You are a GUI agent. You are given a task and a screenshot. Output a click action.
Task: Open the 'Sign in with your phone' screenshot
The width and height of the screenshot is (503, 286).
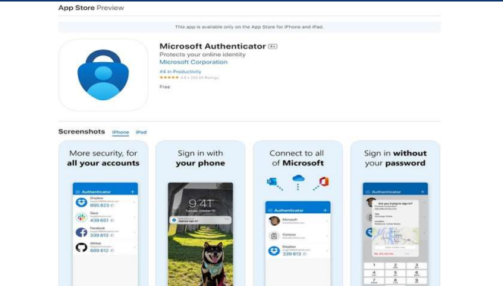click(x=200, y=213)
